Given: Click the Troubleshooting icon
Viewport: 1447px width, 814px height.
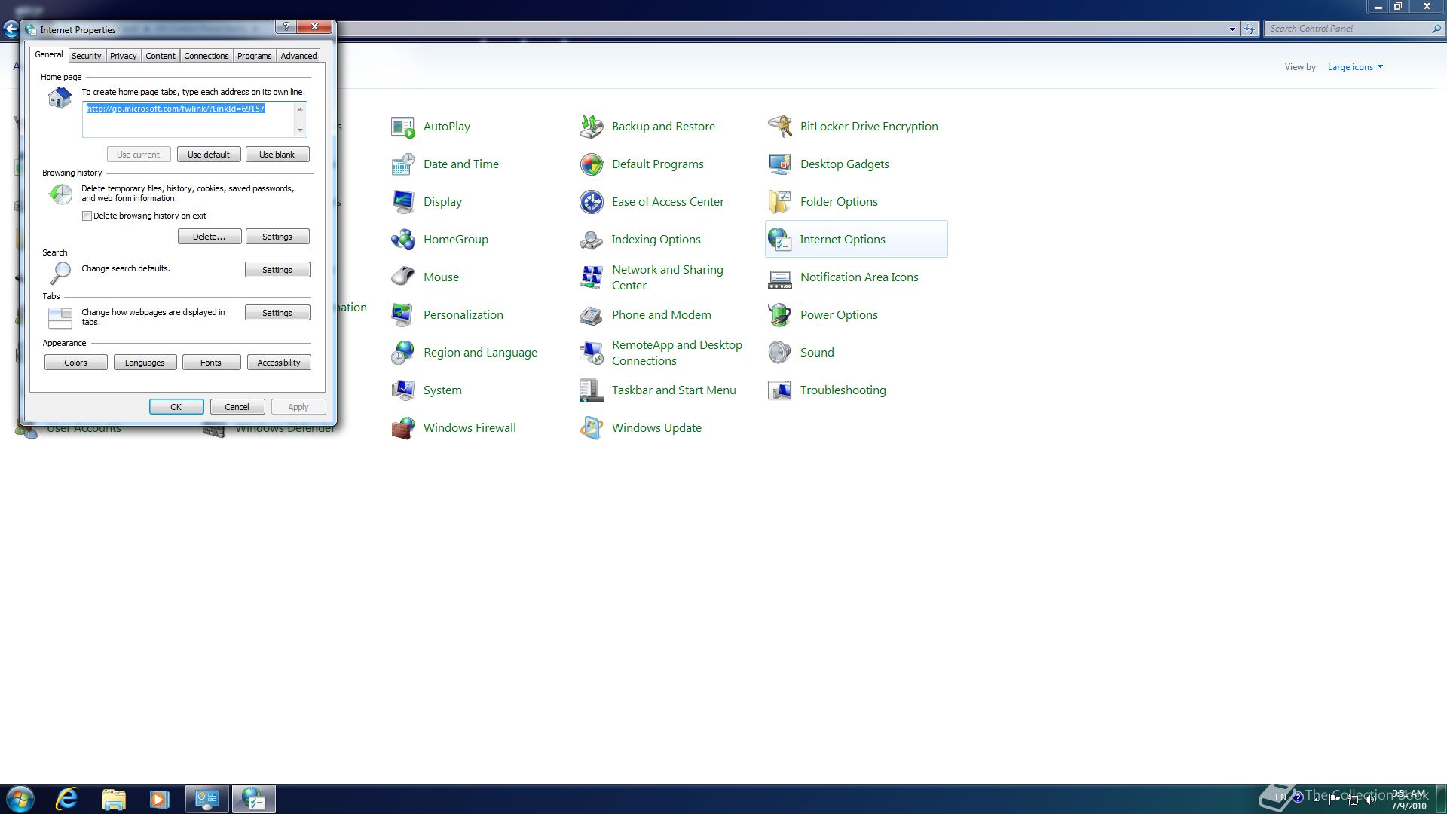Looking at the screenshot, I should coord(780,390).
